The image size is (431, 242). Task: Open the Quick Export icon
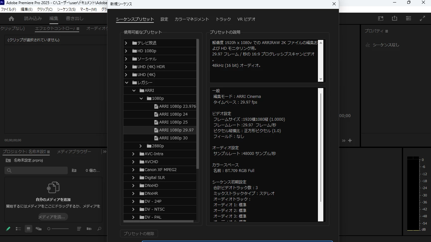(x=395, y=19)
